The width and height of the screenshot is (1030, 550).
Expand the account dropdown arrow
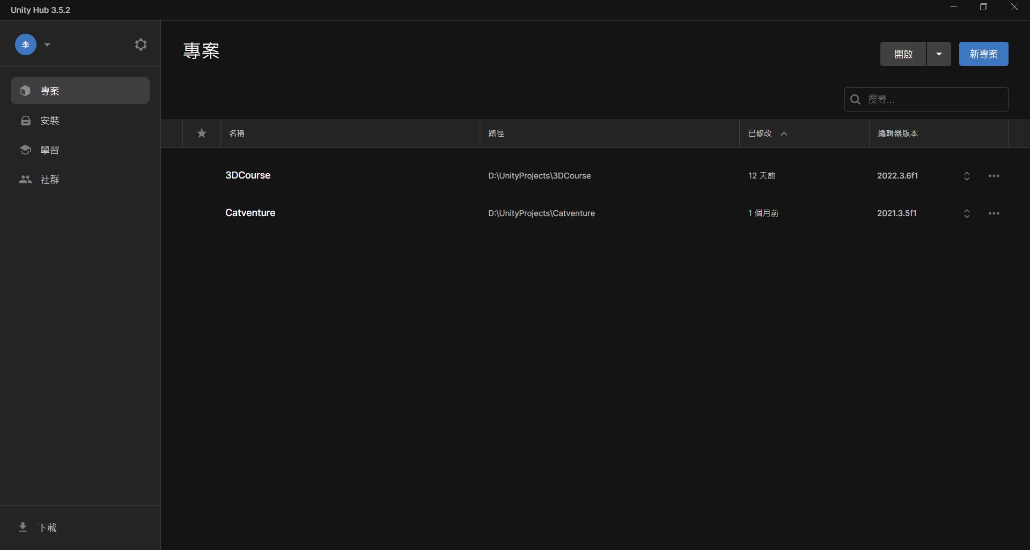47,44
